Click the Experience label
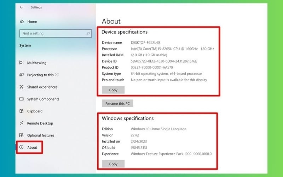Viewport: 283px width, 177px height. tap(110, 154)
